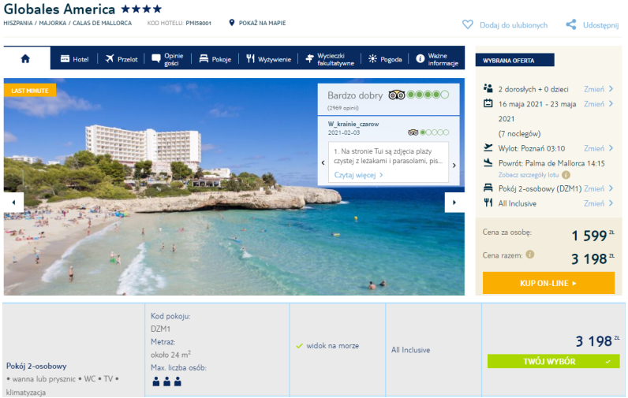Click the TWÓJ WYBÓR button

(553, 361)
